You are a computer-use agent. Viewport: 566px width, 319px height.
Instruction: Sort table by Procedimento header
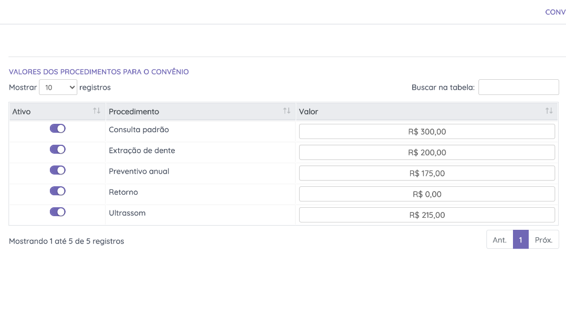134,112
